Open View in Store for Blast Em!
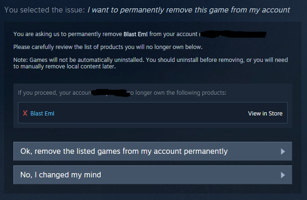 click(265, 113)
